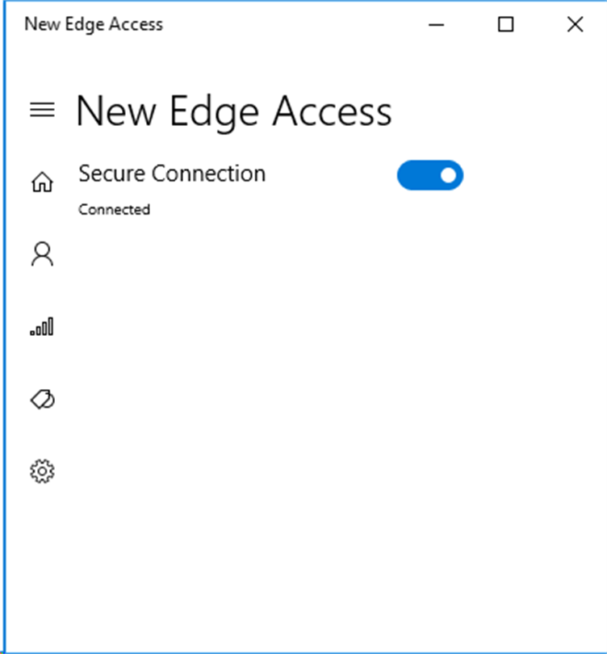Click the Secure Connection label
This screenshot has width=607, height=654.
(x=172, y=174)
